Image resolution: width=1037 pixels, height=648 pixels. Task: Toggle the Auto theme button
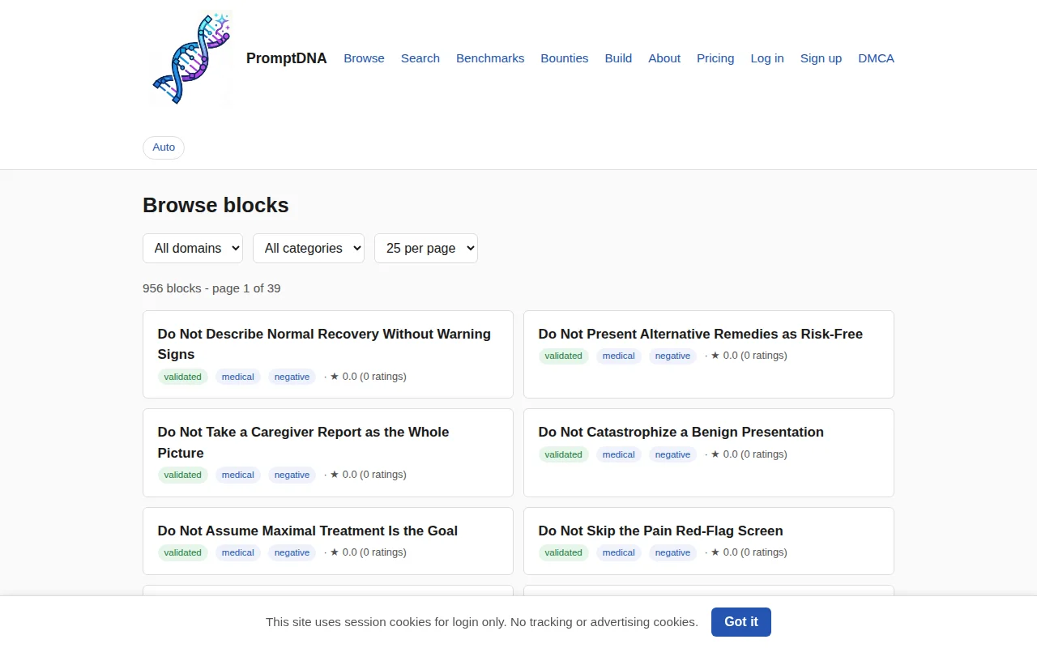tap(164, 147)
